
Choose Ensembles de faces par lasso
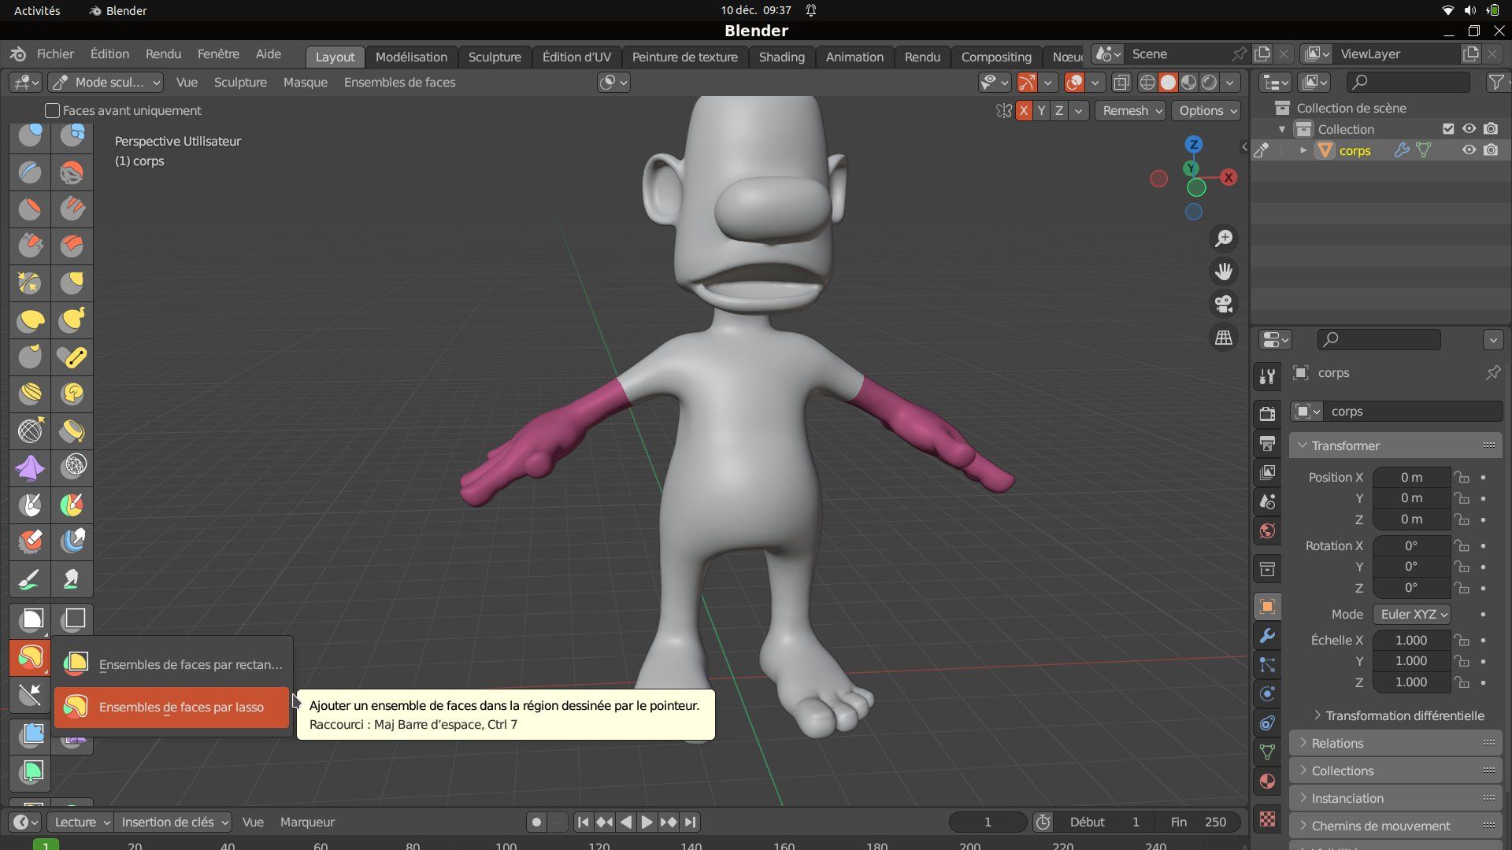point(172,707)
